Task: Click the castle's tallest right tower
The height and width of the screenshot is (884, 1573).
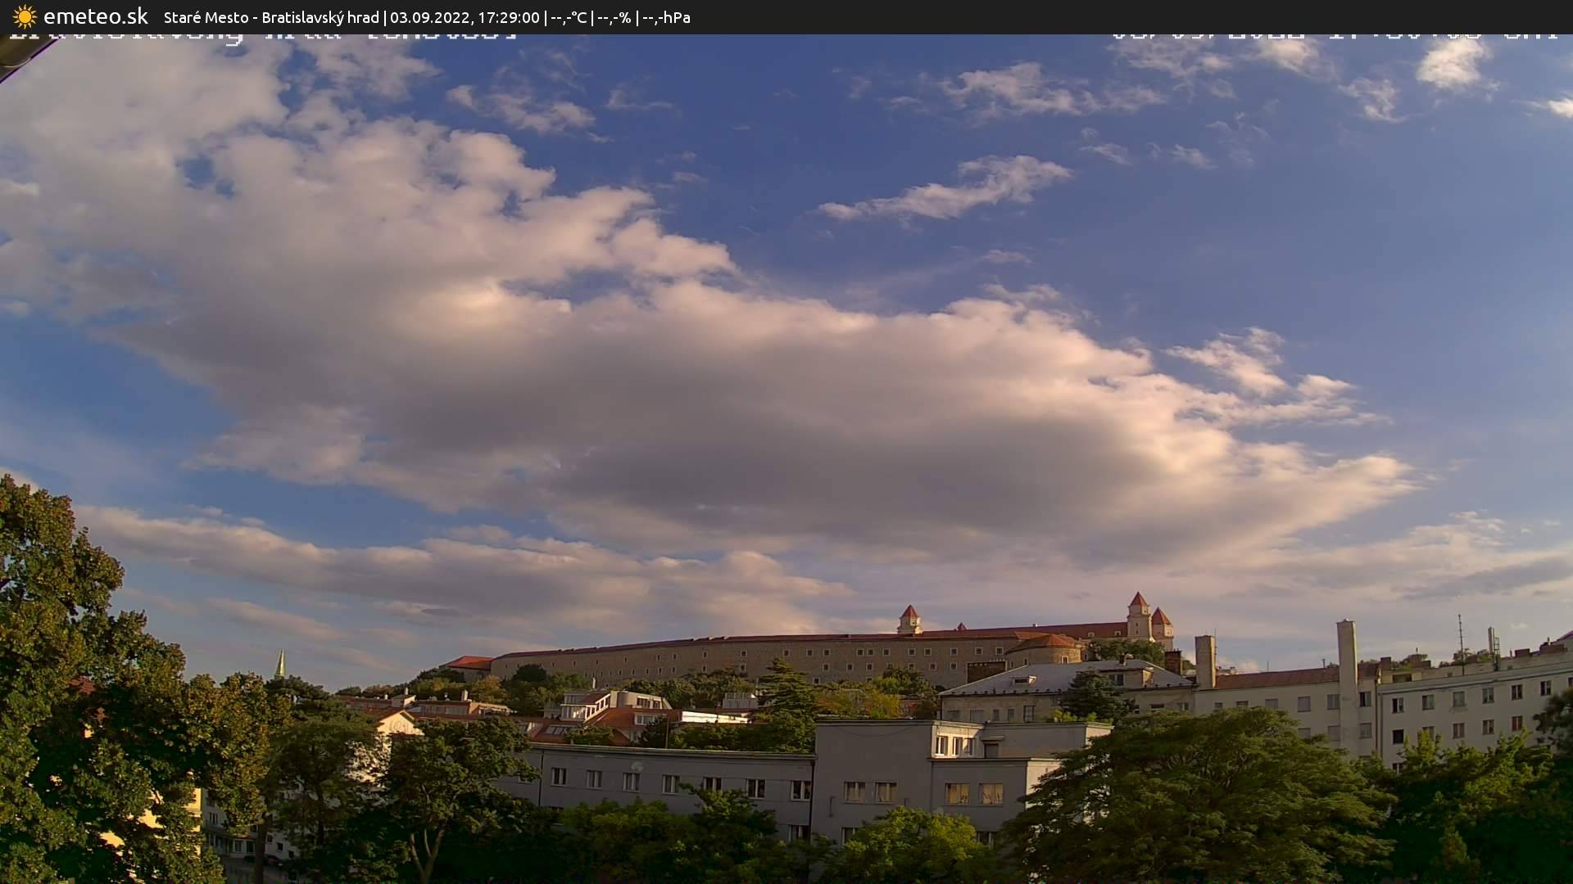Action: point(1138,616)
